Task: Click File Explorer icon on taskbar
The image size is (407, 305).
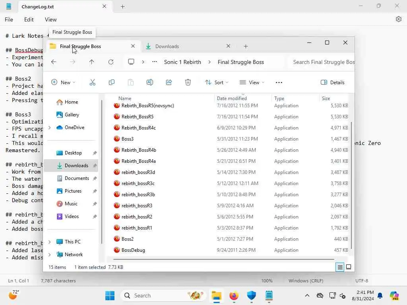Action: point(216,295)
